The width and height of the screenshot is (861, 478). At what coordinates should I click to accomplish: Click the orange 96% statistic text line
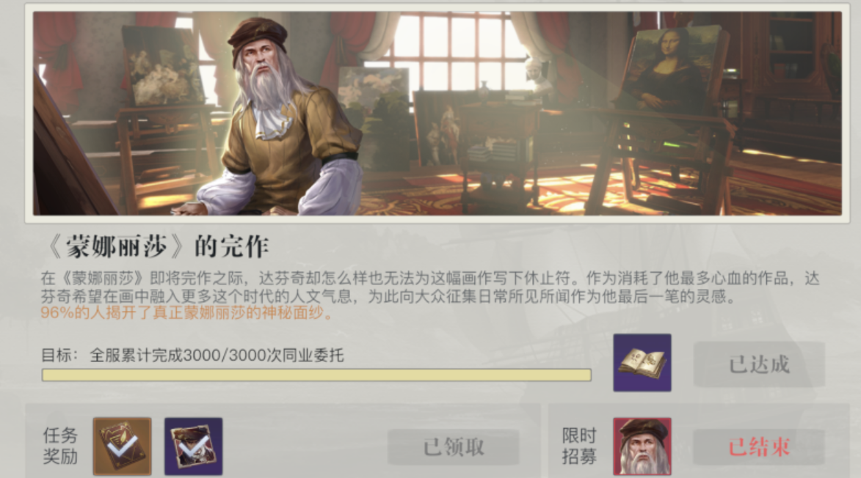point(186,313)
